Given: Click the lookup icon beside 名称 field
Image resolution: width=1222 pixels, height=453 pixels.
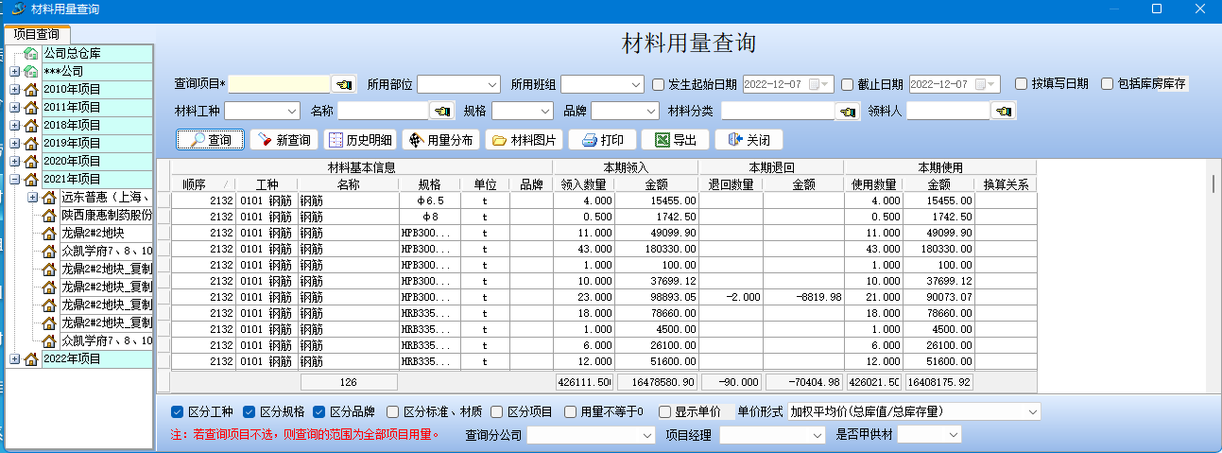Looking at the screenshot, I should [441, 112].
